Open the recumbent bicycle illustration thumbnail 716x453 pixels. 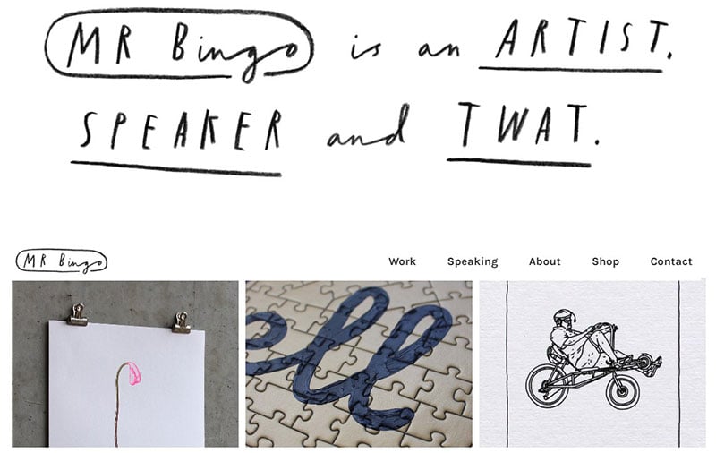[592, 363]
